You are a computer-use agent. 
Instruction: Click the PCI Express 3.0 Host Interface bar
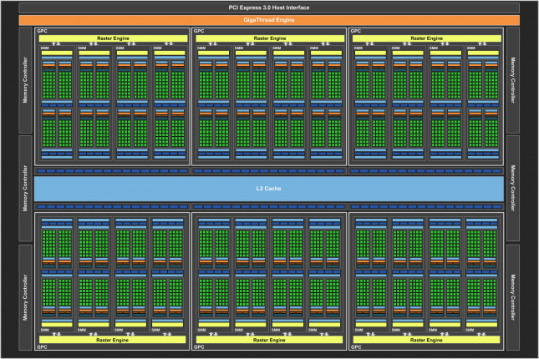coord(269,8)
